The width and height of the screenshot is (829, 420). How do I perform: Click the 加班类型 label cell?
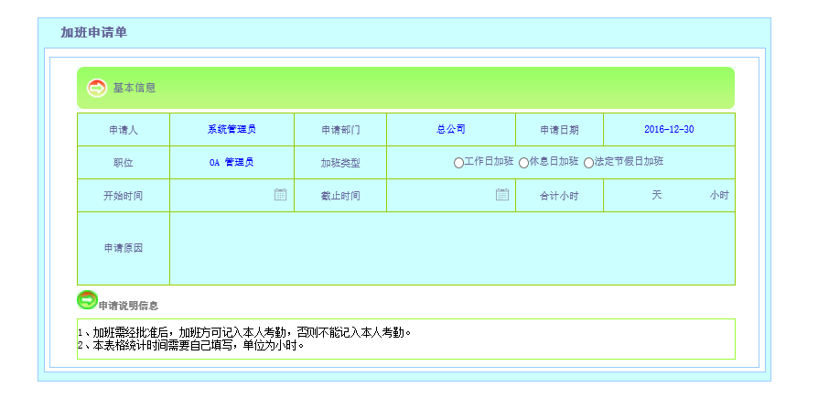(x=340, y=163)
